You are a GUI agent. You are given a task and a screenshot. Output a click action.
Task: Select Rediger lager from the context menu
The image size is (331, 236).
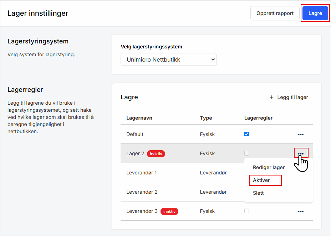[269, 167]
